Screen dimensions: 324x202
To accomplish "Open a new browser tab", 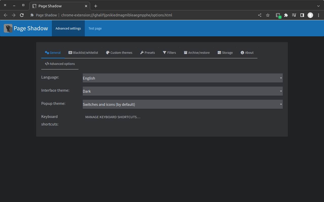I will (x=96, y=6).
